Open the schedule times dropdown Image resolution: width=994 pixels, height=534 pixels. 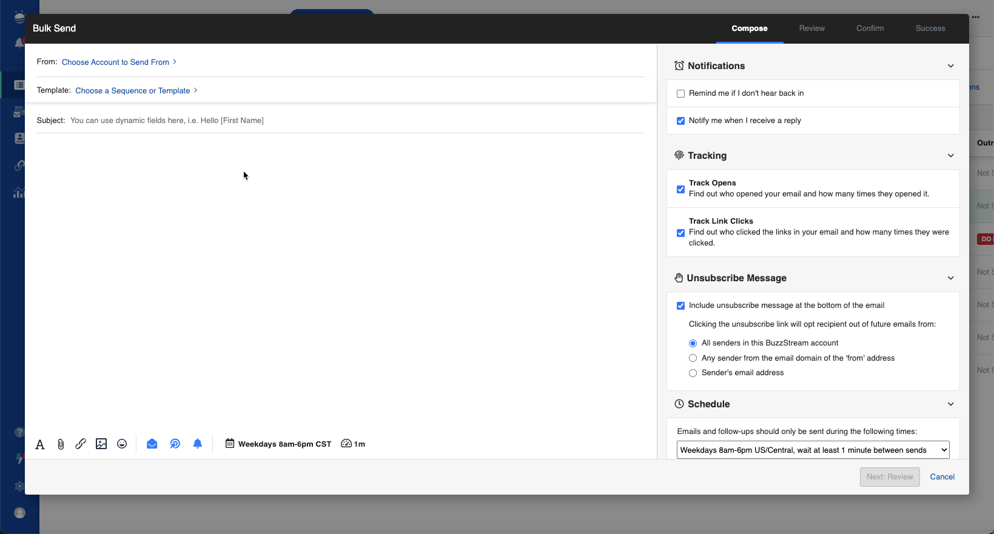(x=813, y=450)
